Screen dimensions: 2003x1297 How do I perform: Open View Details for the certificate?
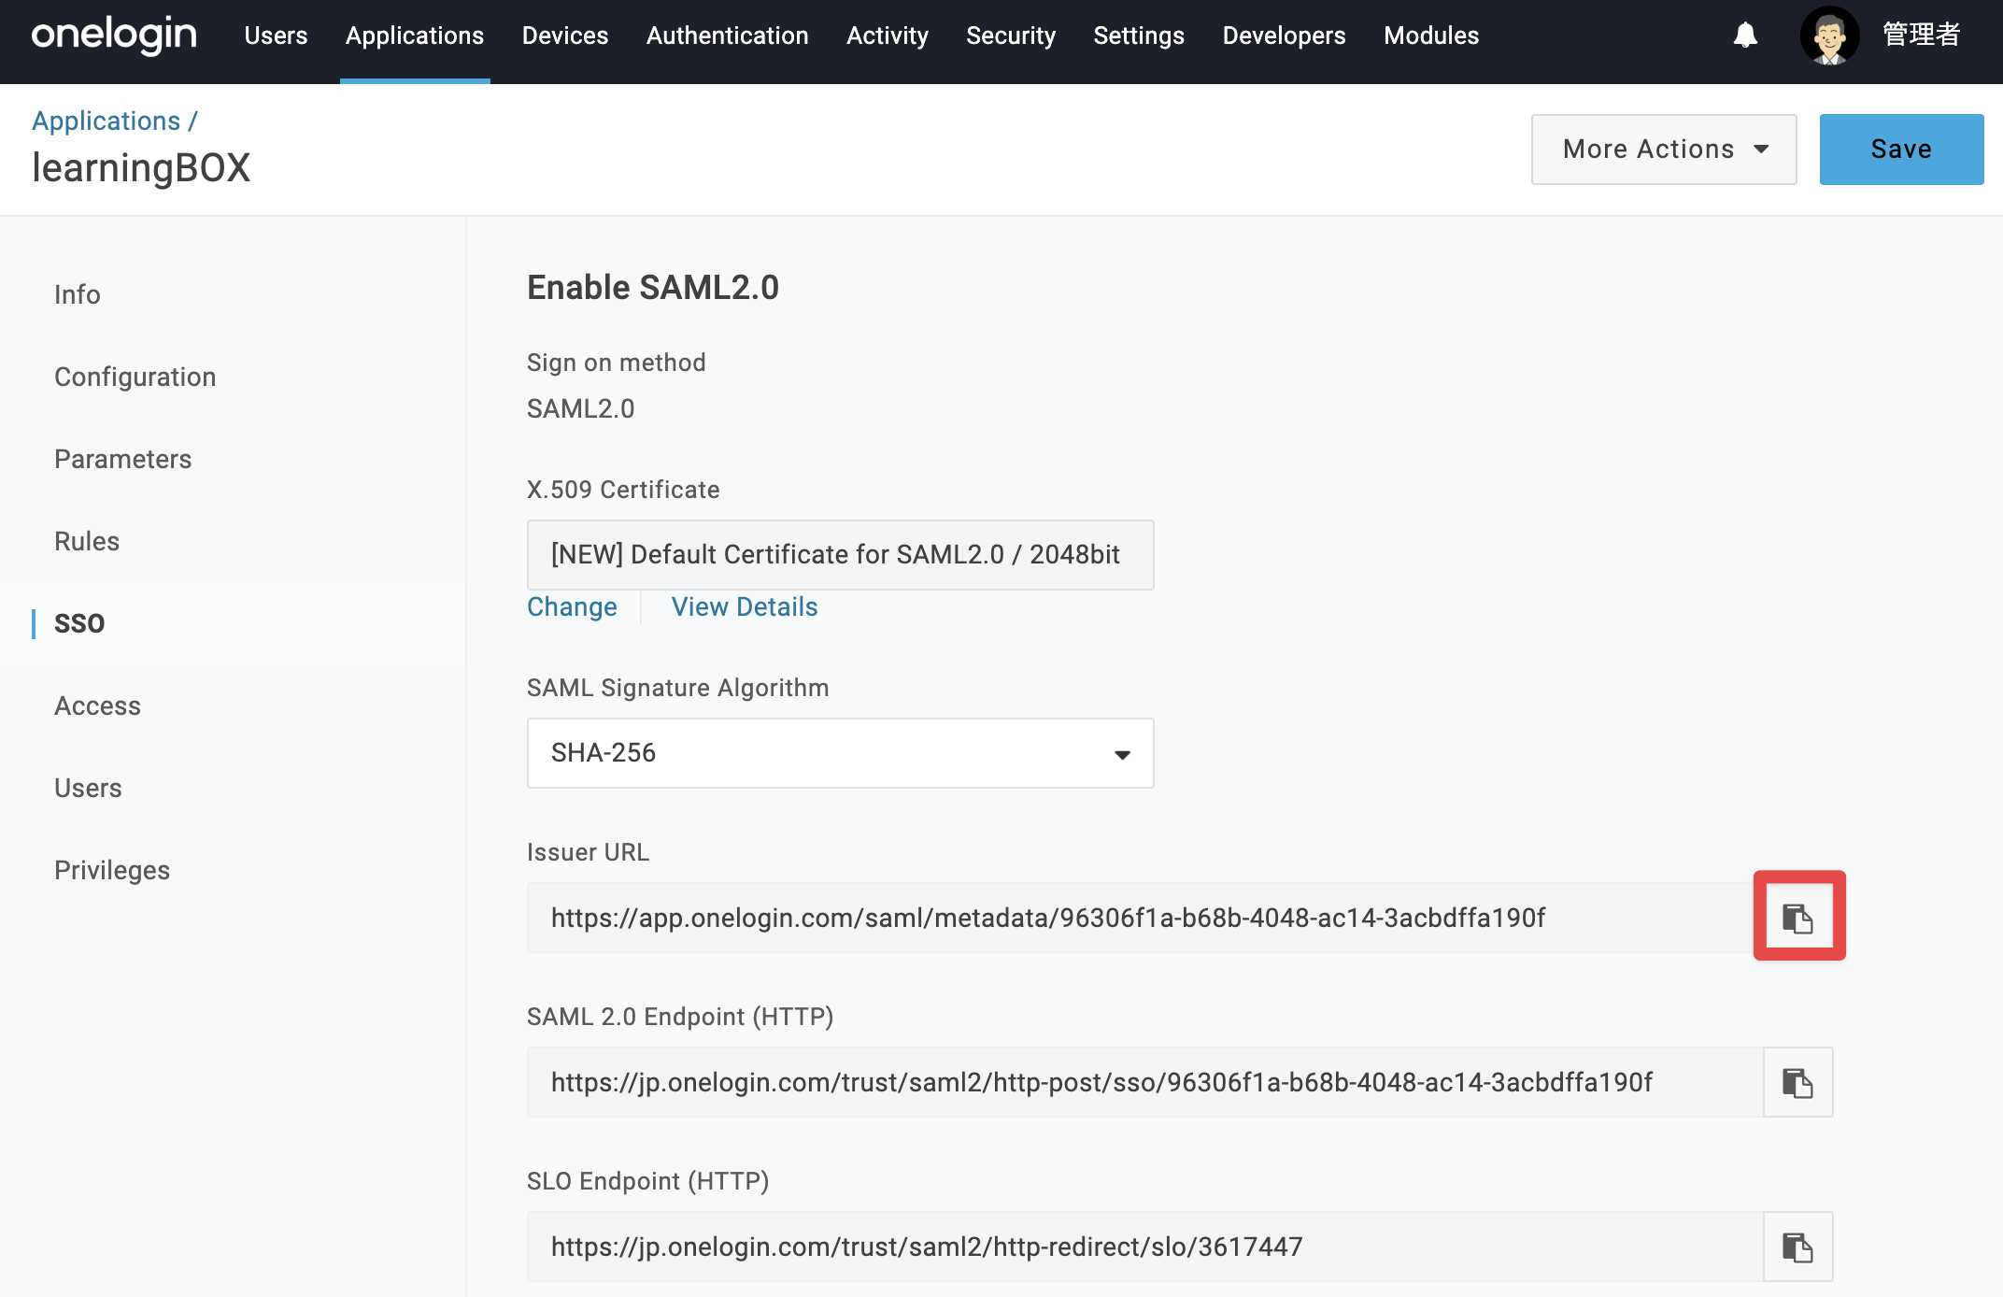click(x=745, y=607)
